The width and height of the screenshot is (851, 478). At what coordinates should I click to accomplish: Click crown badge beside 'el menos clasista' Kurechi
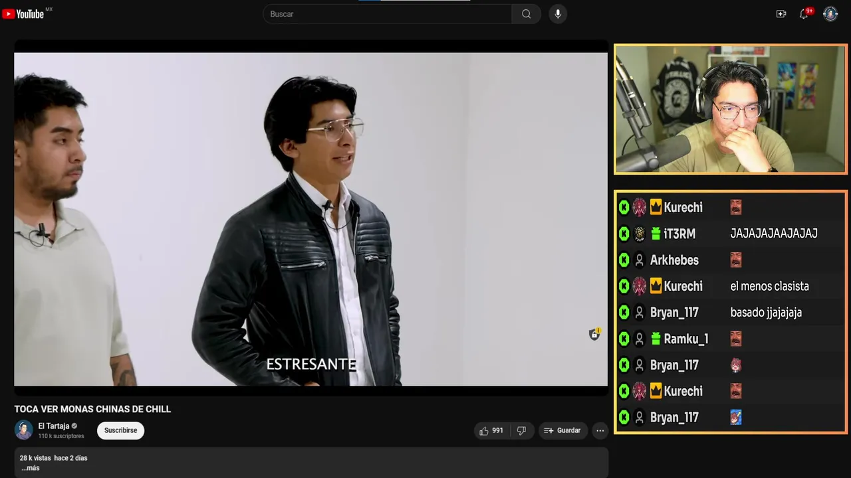tap(656, 286)
